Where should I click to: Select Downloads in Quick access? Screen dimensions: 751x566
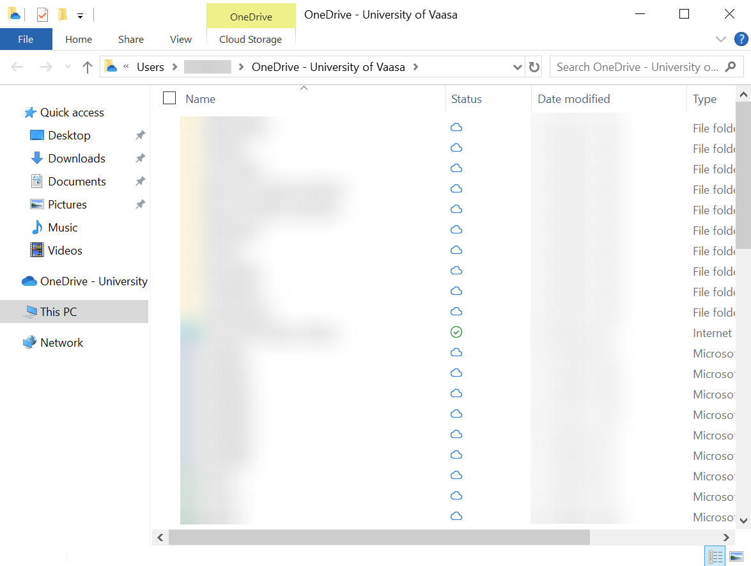pos(77,159)
